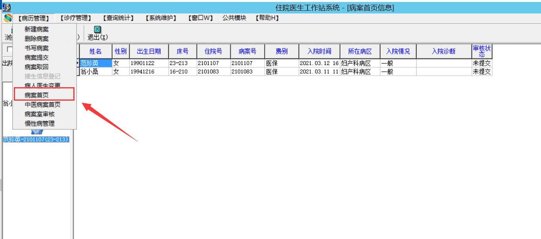541x239 pixels.
Task: Click the 审核状态 column header
Action: (x=482, y=52)
